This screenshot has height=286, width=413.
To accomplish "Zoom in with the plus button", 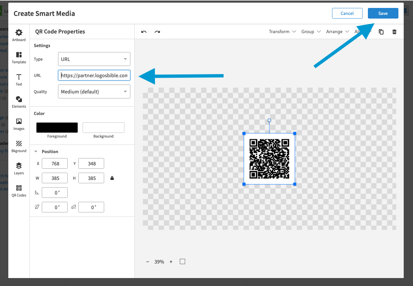I will point(171,262).
